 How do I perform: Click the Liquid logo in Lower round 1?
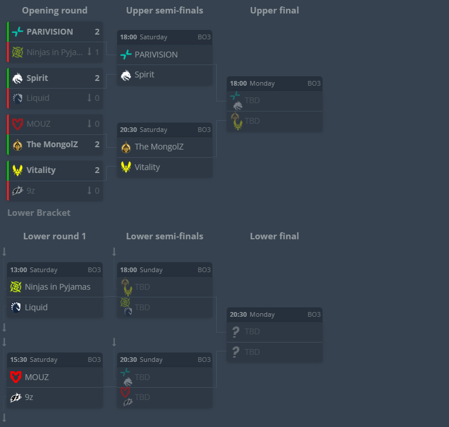16,307
